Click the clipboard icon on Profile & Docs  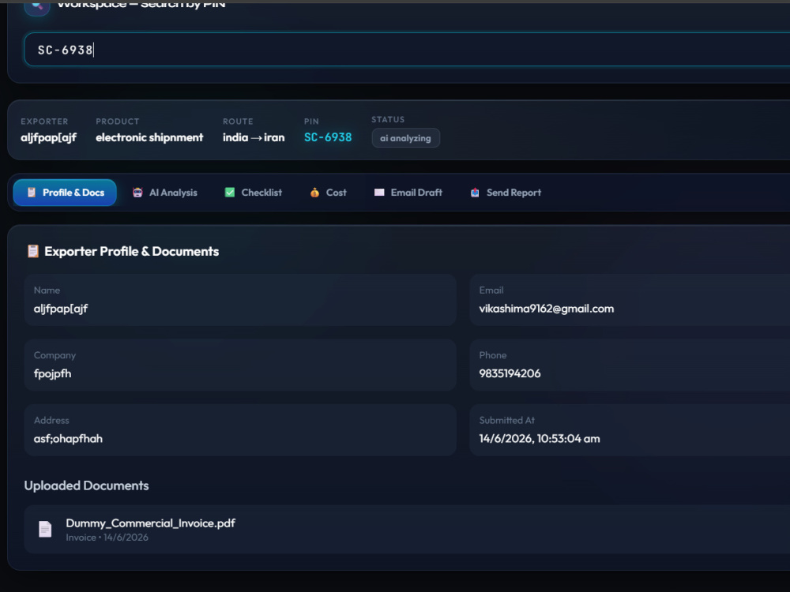(x=32, y=193)
